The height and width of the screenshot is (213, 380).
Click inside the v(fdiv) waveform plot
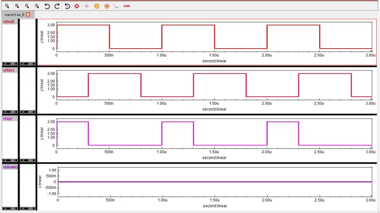[214, 85]
